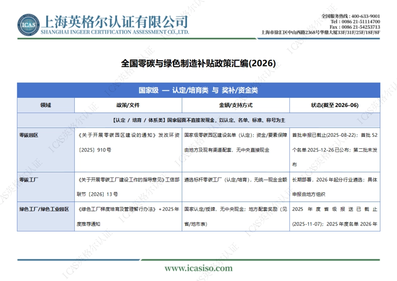Click the hotline number 400-633-9001
The width and height of the screenshot is (397, 281).
(x=366, y=16)
